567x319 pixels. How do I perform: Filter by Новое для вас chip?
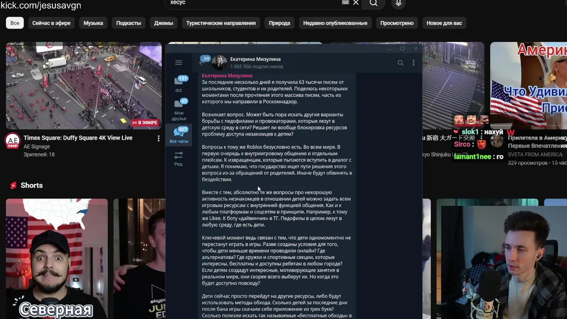click(444, 23)
